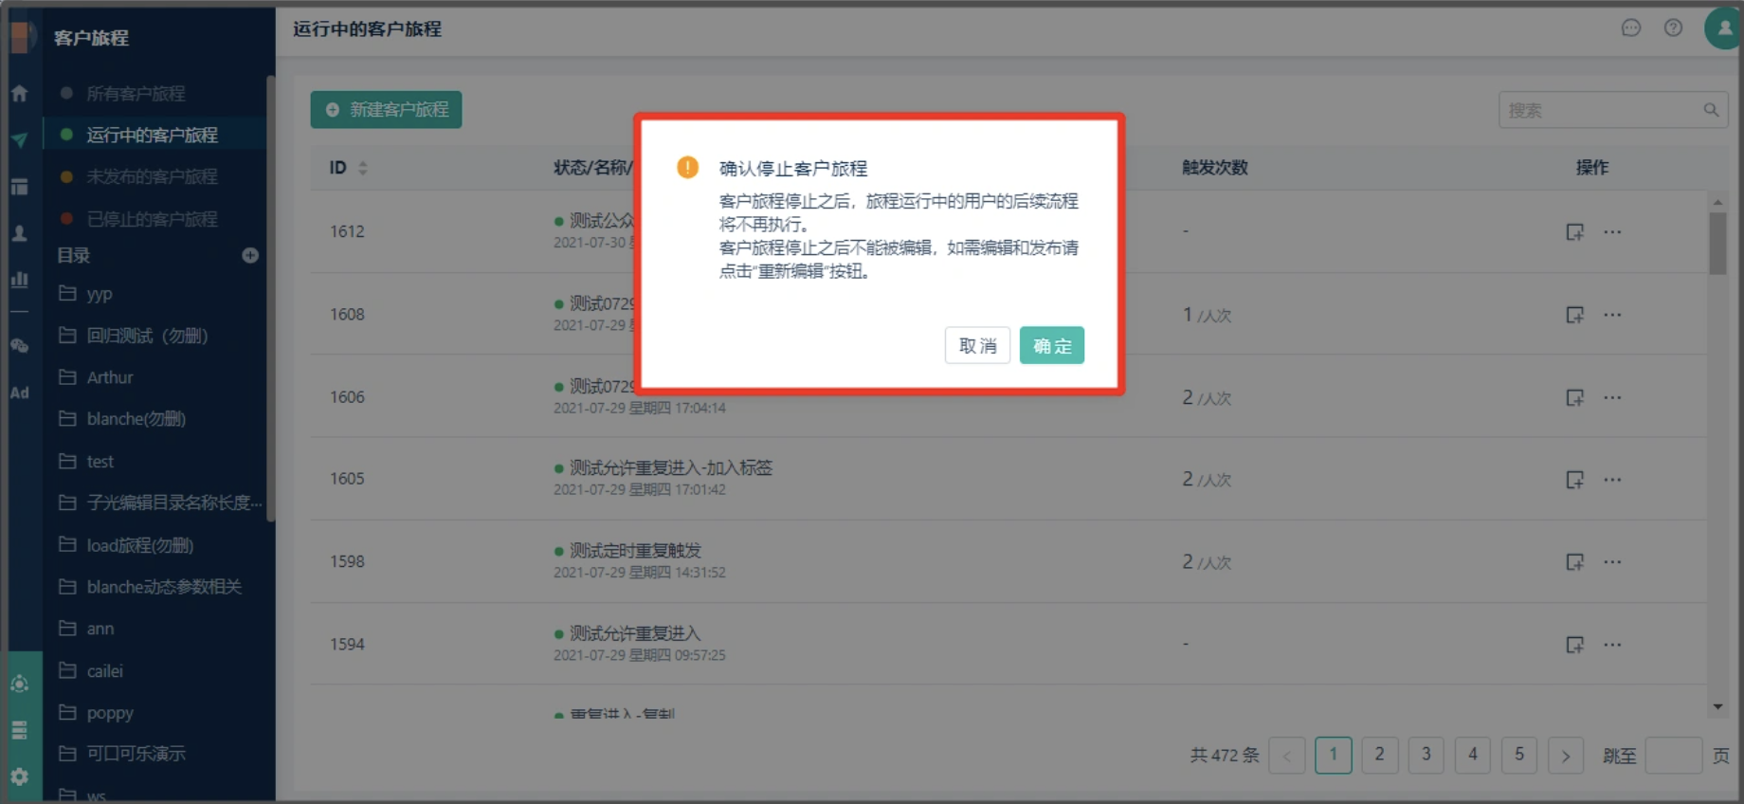Viewport: 1744px width, 804px height.
Task: Open the help question mark icon
Action: tap(1673, 27)
